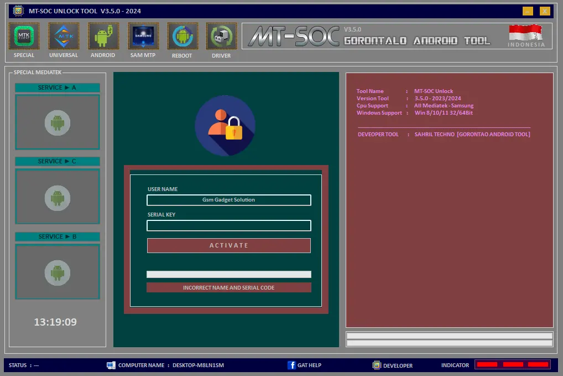Screen dimensions: 563x376
Task: Click the MT-SOC Unlock tool name text
Action: click(x=434, y=91)
